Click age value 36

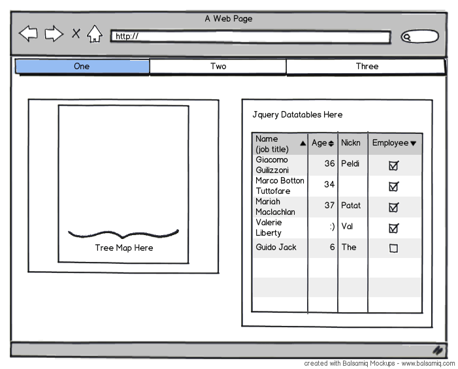(x=329, y=163)
